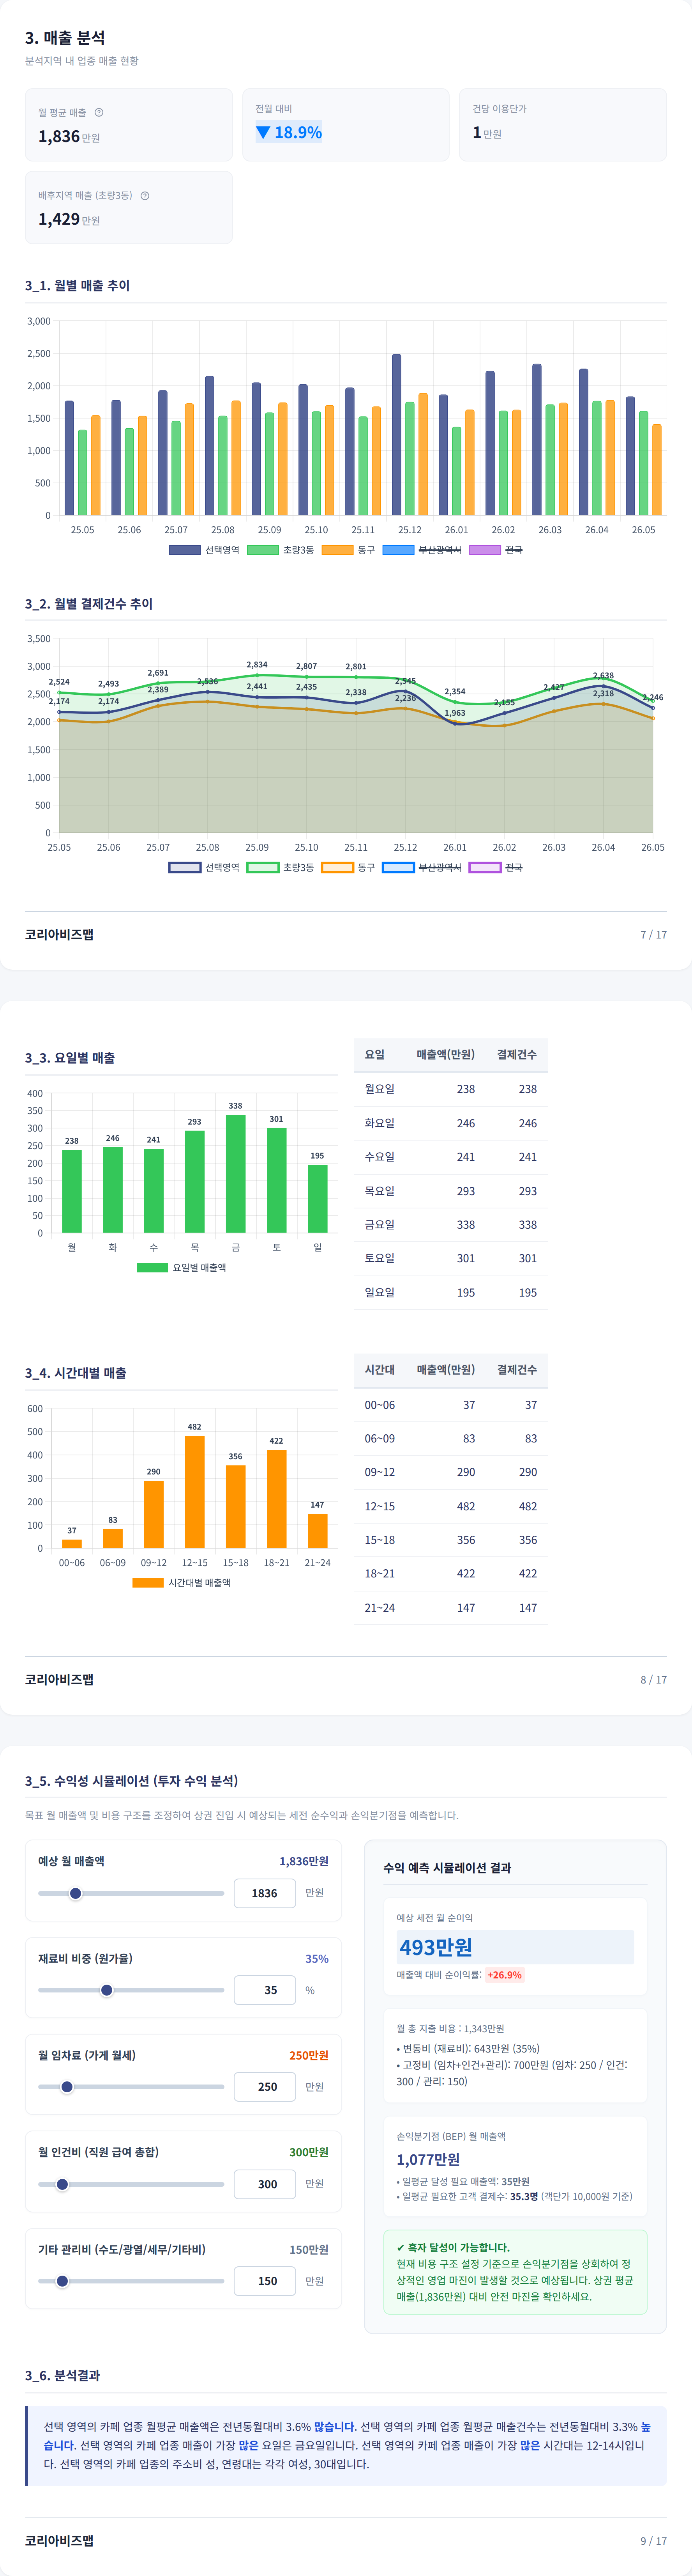Click the 12~15 bar labeled 482 in 시간대별 매출 chart
Image resolution: width=692 pixels, height=2576 pixels.
click(195, 1492)
